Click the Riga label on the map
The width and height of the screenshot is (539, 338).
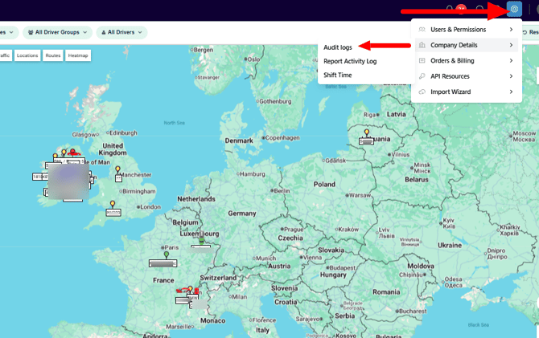(x=369, y=115)
